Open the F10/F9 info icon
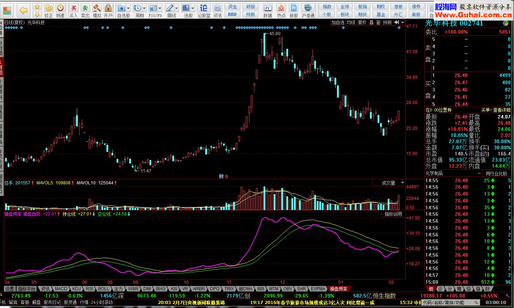The image size is (514, 308). tap(153, 8)
